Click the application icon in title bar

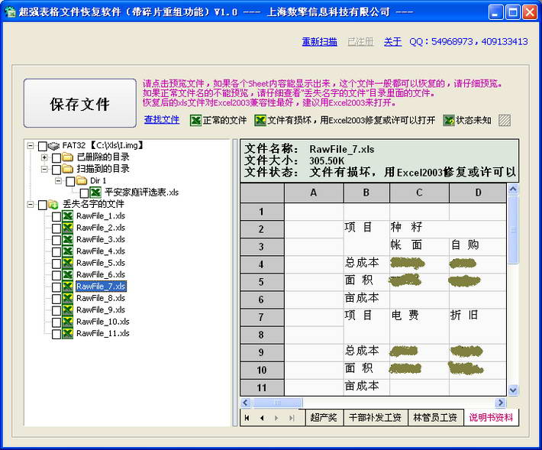click(11, 12)
